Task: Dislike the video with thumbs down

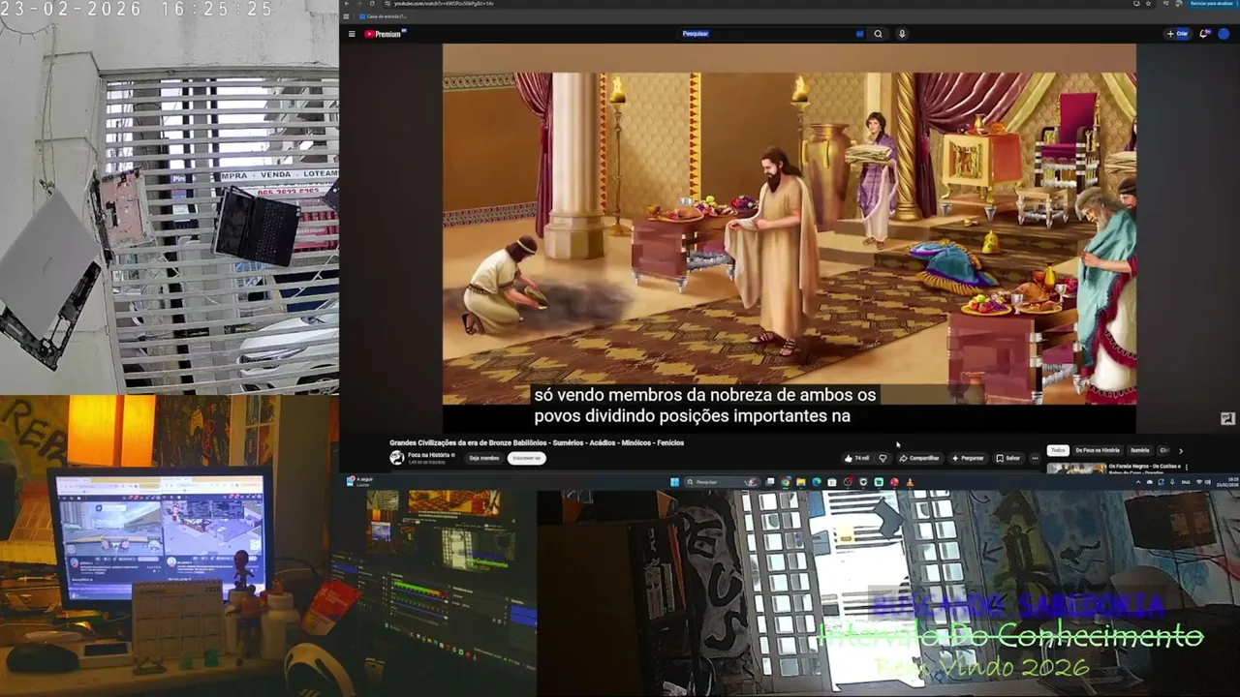Action: pos(883,458)
